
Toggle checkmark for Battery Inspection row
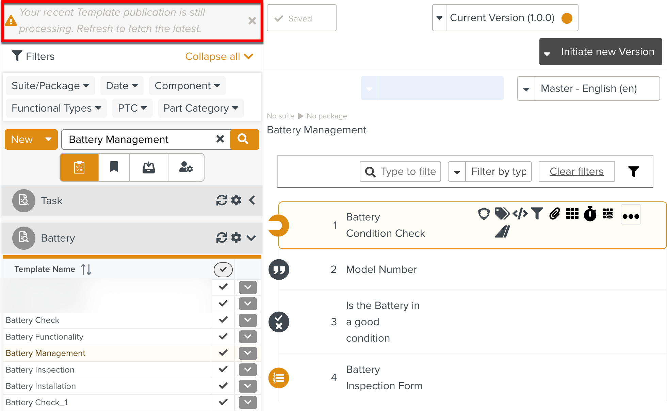click(223, 369)
